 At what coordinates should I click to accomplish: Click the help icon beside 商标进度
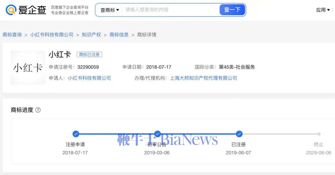click(x=38, y=110)
